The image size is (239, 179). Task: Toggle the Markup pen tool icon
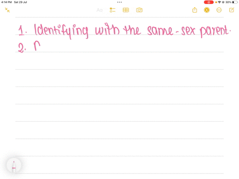click(x=207, y=10)
